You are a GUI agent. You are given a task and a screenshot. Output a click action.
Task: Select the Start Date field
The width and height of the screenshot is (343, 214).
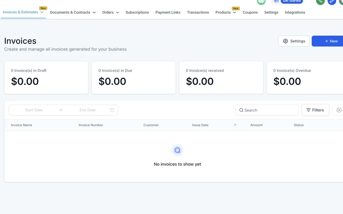coord(34,110)
